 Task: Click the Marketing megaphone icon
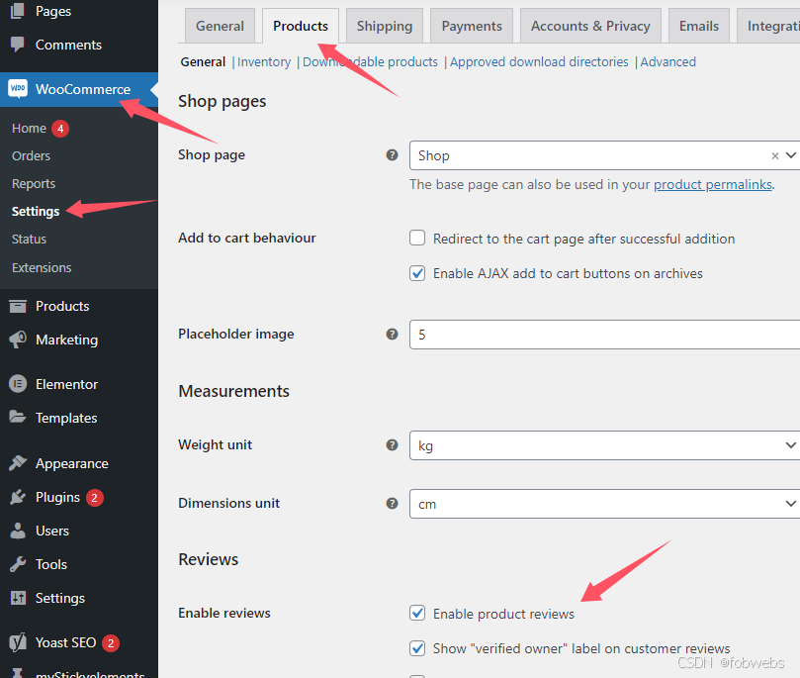18,339
